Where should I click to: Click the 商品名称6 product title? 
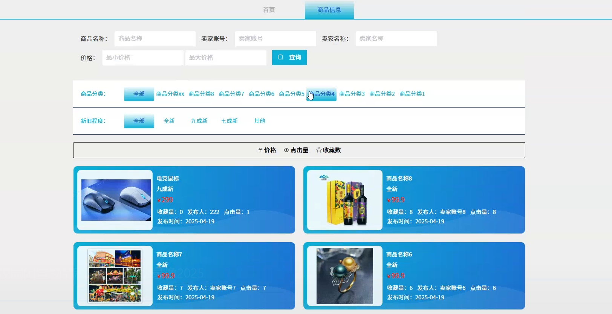coord(399,255)
